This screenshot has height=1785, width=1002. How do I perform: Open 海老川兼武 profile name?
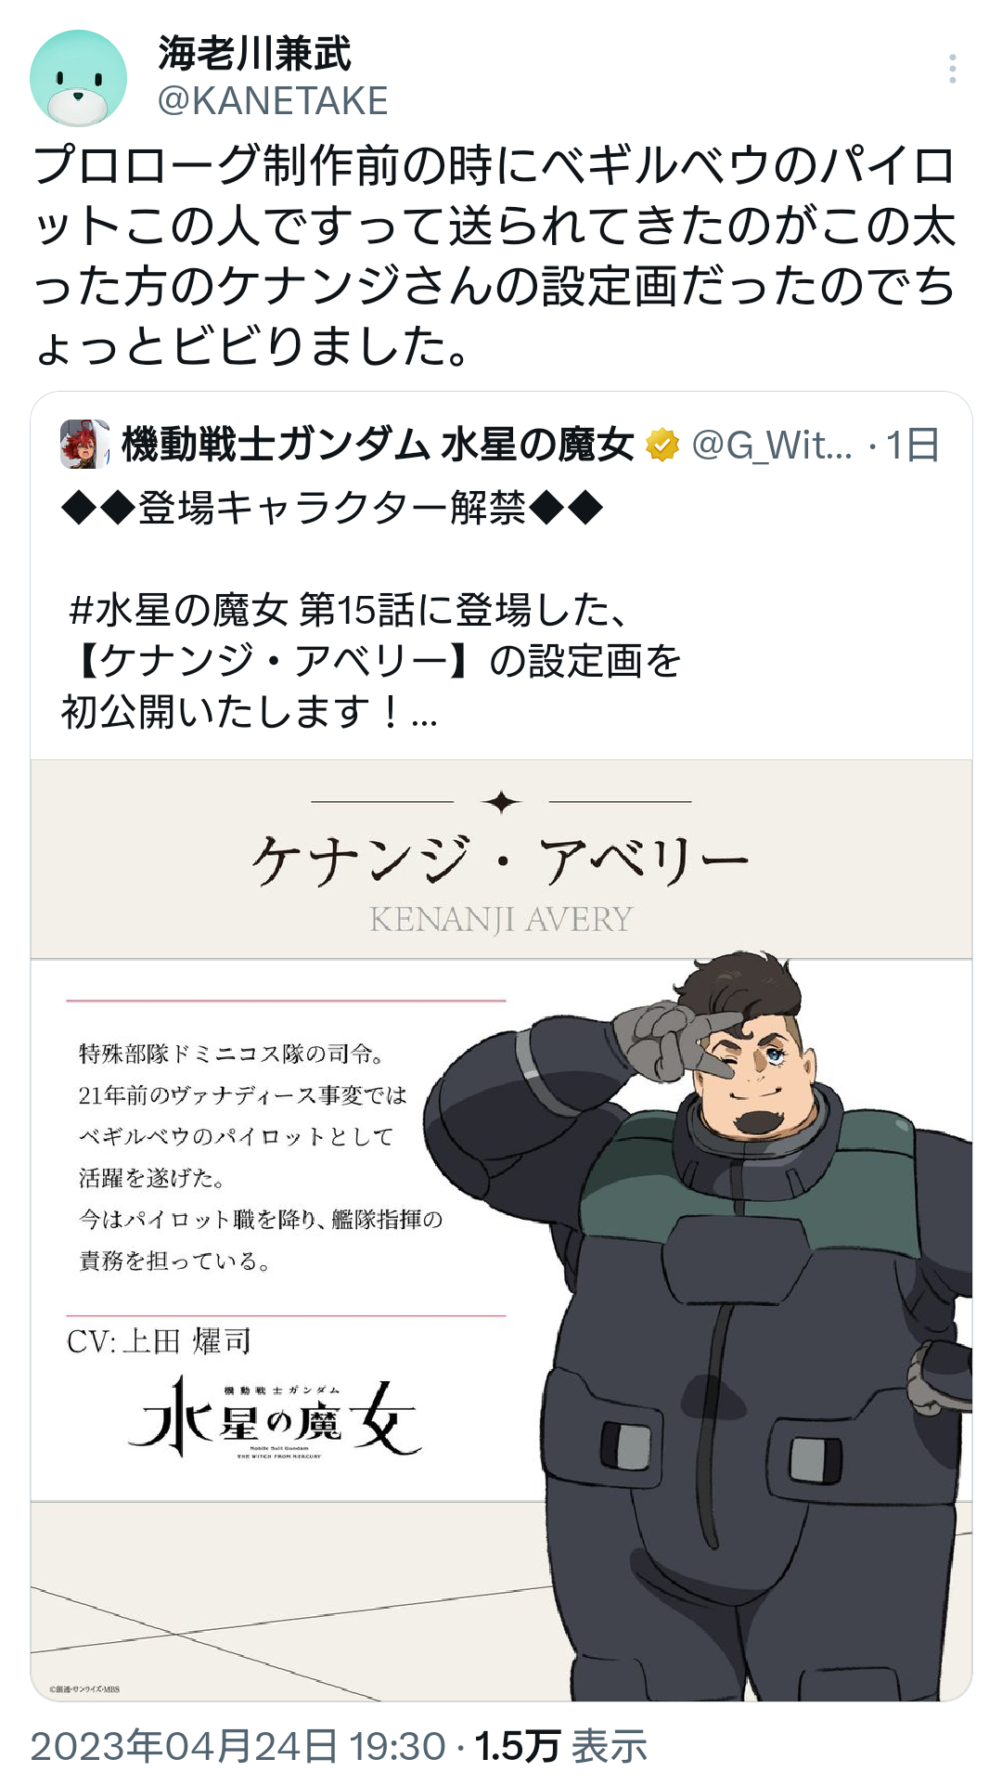pos(255,54)
